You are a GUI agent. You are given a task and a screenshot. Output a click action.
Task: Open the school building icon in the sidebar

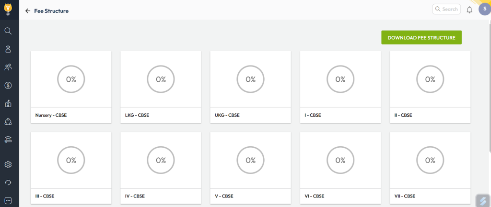click(x=8, y=103)
